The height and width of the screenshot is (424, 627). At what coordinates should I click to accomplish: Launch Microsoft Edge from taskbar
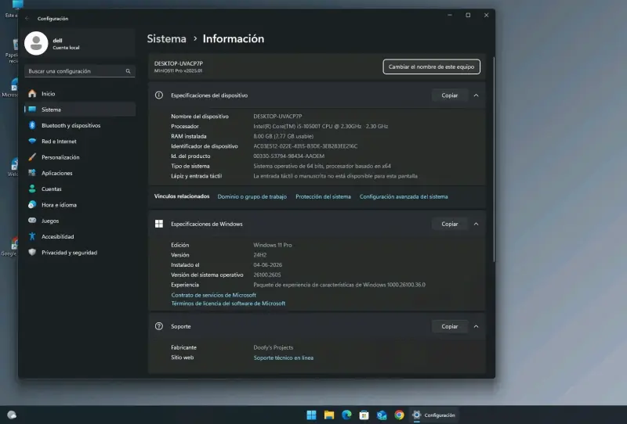coord(346,415)
